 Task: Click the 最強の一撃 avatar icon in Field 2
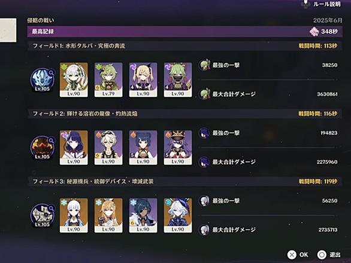pyautogui.click(x=204, y=133)
